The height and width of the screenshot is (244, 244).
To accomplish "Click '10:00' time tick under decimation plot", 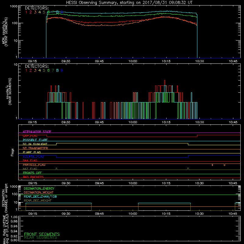I will point(133,214).
